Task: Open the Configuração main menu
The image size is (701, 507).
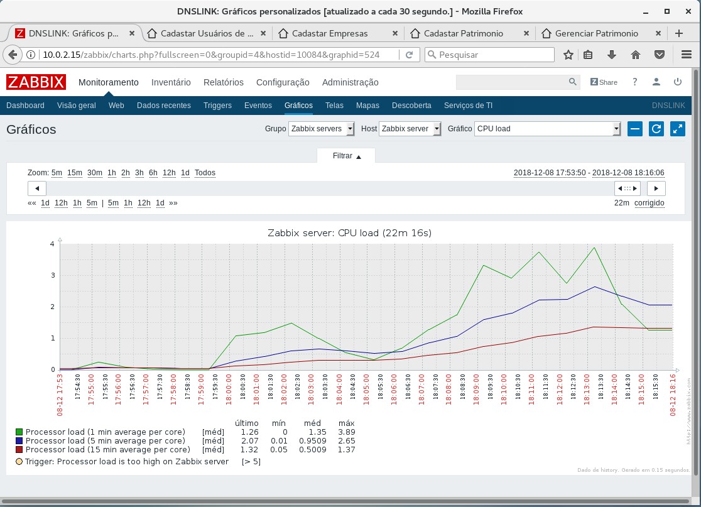Action: (x=283, y=82)
